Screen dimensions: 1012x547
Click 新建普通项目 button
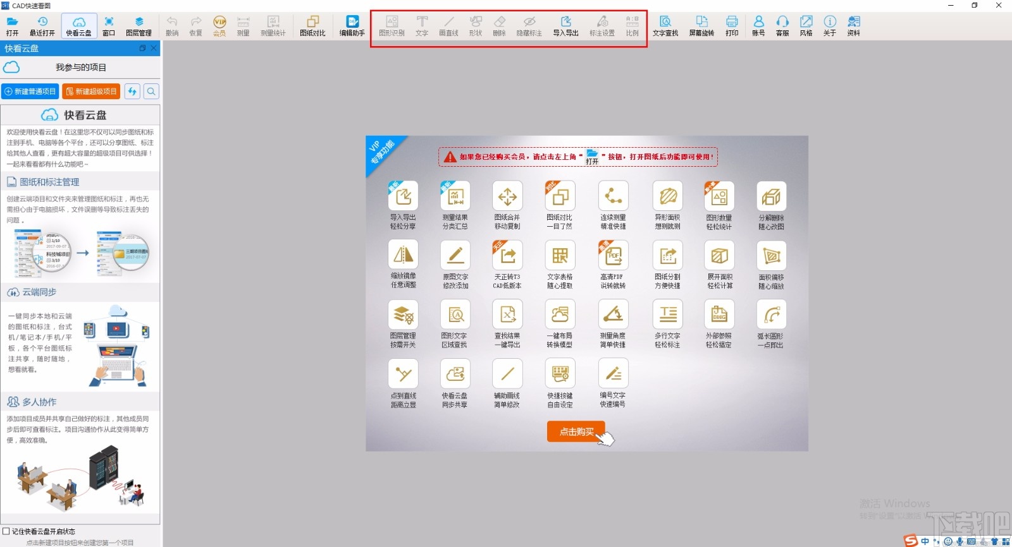coord(30,92)
